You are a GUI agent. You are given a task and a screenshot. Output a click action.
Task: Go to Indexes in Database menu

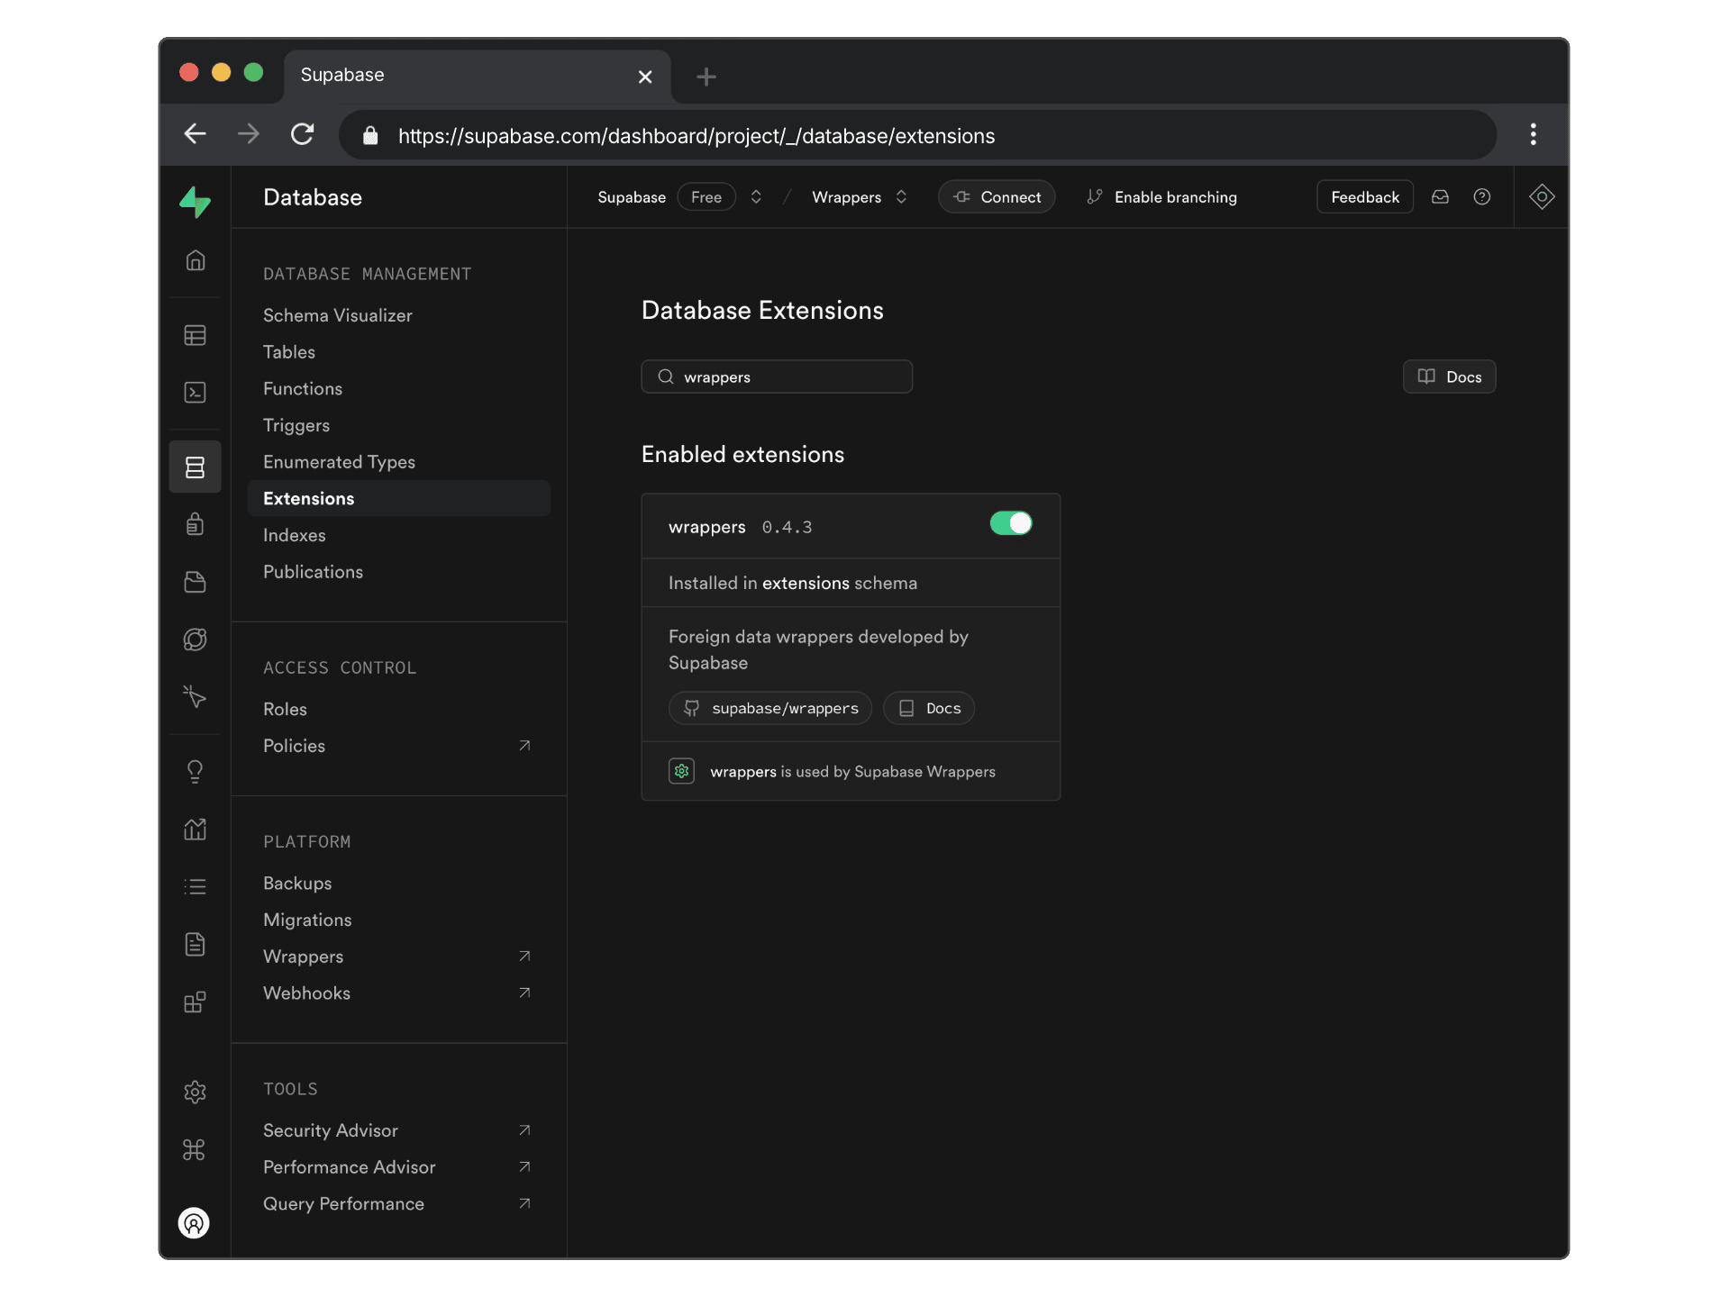coord(295,535)
